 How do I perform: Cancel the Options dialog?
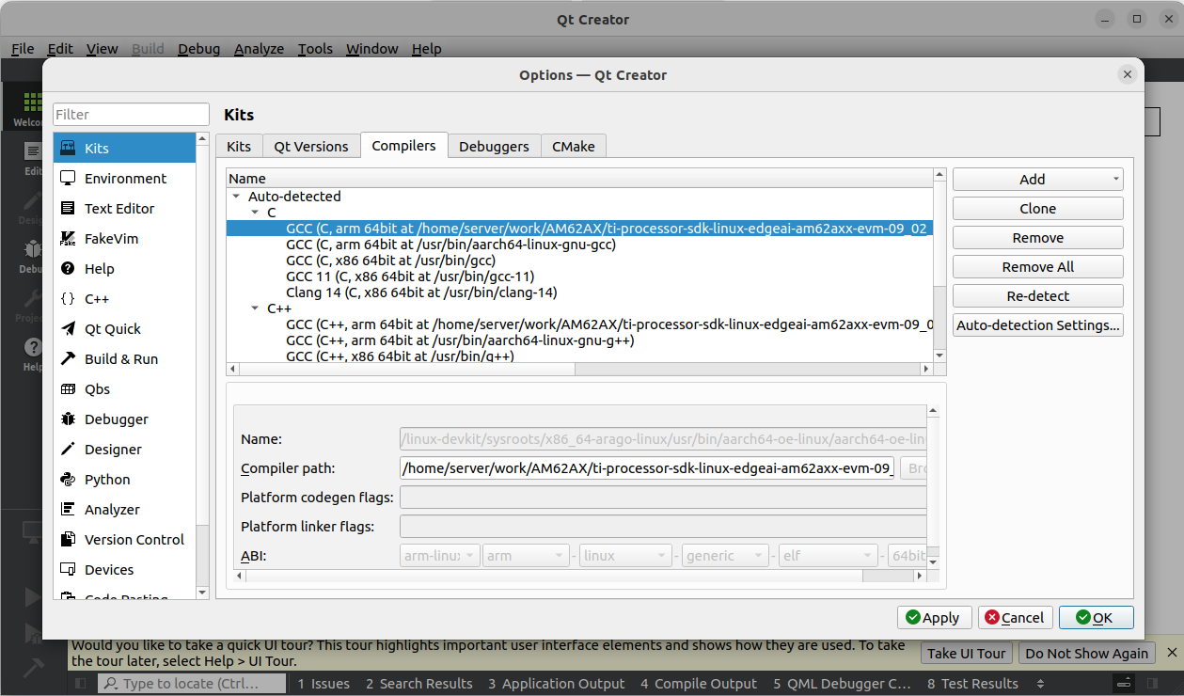(1016, 618)
